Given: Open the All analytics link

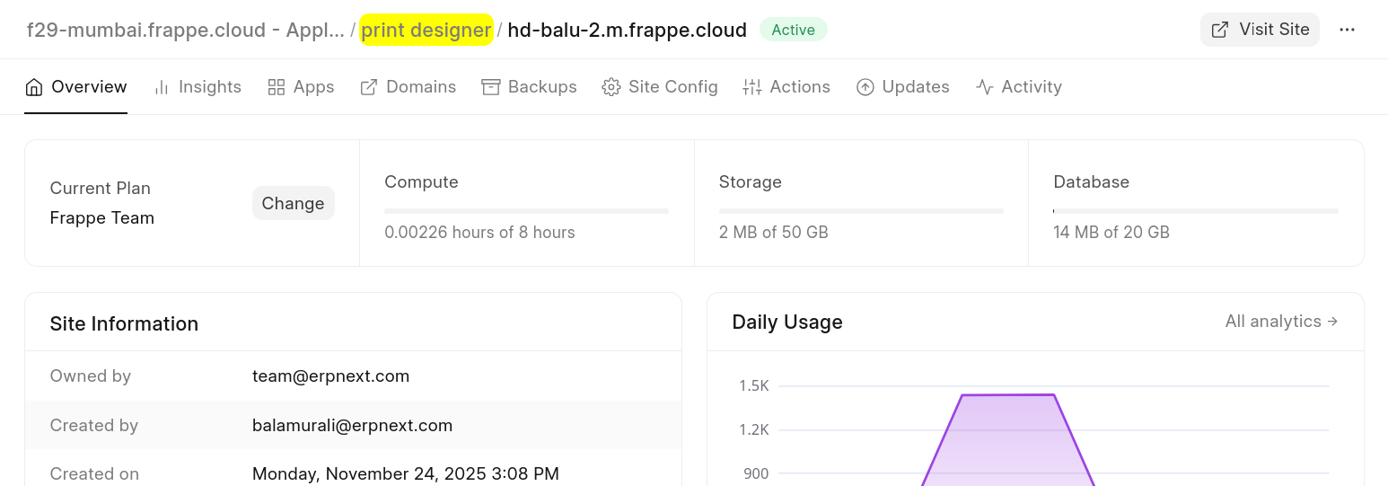Looking at the screenshot, I should click(1281, 322).
